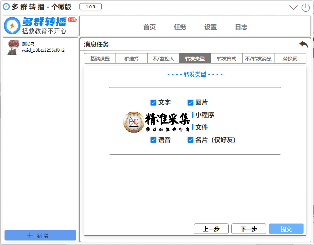
Task: Click the power icon in the title bar
Action: click(x=306, y=8)
